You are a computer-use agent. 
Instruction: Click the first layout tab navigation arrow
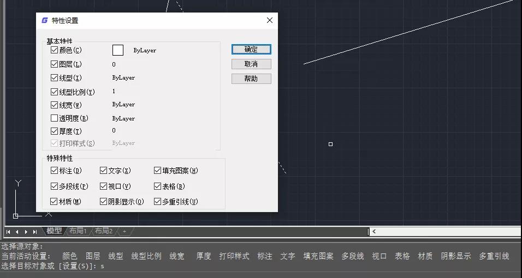[x=8, y=232]
